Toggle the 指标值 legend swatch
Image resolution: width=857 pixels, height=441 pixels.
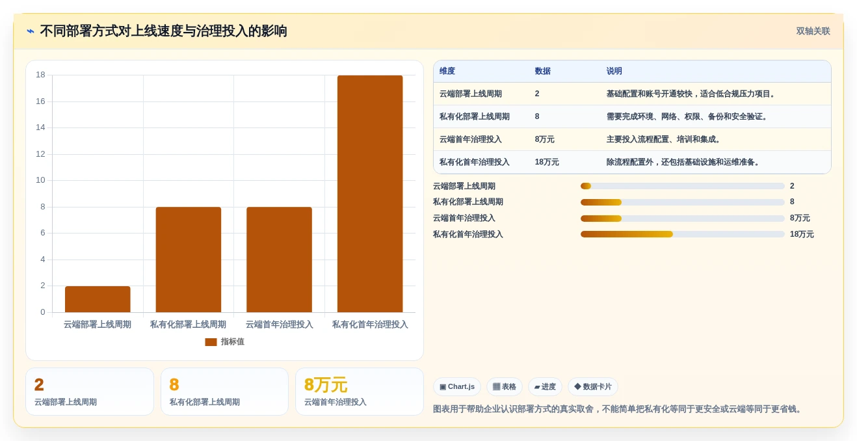tap(211, 341)
